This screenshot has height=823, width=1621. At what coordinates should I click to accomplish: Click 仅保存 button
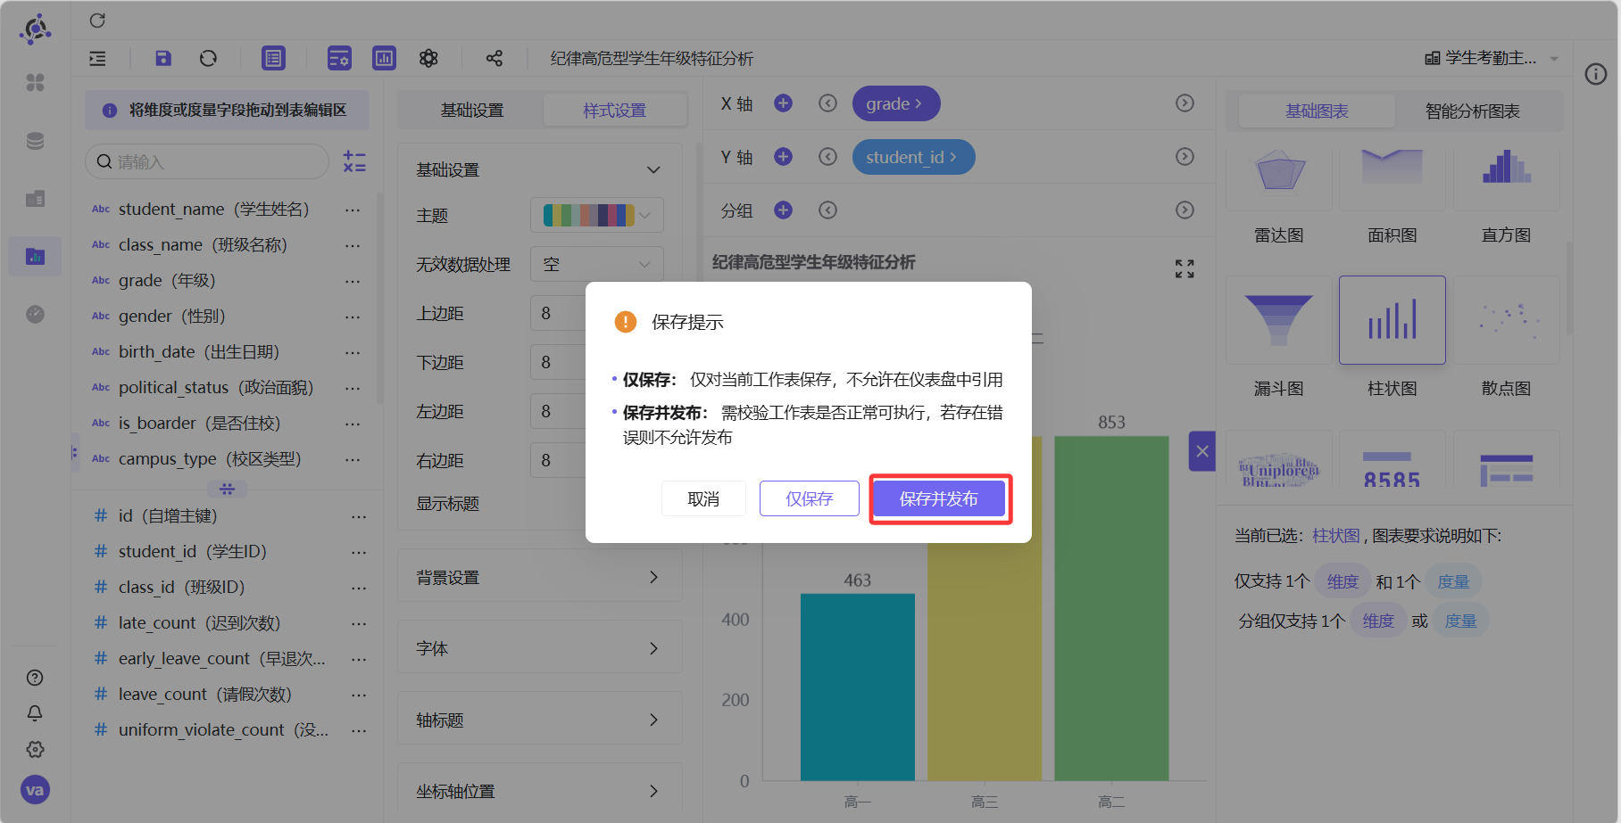(x=810, y=498)
